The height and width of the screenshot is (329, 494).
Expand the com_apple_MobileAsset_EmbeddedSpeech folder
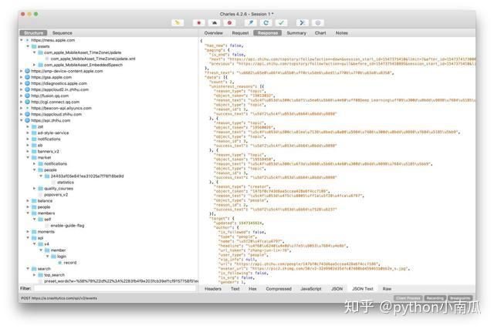(x=34, y=65)
